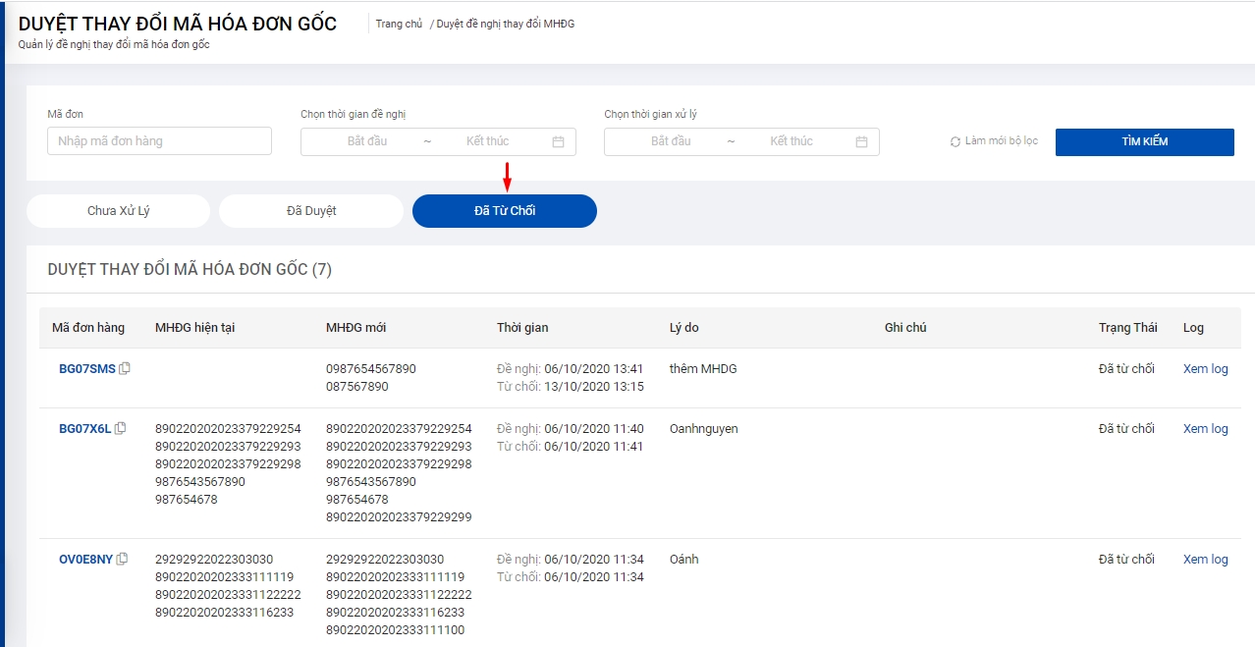The width and height of the screenshot is (1255, 647).
Task: View log for order OV0E8NY
Action: [1205, 560]
